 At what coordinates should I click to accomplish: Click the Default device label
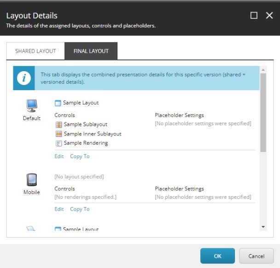click(x=32, y=118)
